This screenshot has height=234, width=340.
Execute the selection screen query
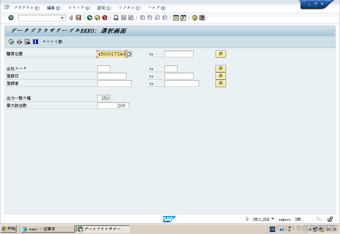tap(11, 42)
